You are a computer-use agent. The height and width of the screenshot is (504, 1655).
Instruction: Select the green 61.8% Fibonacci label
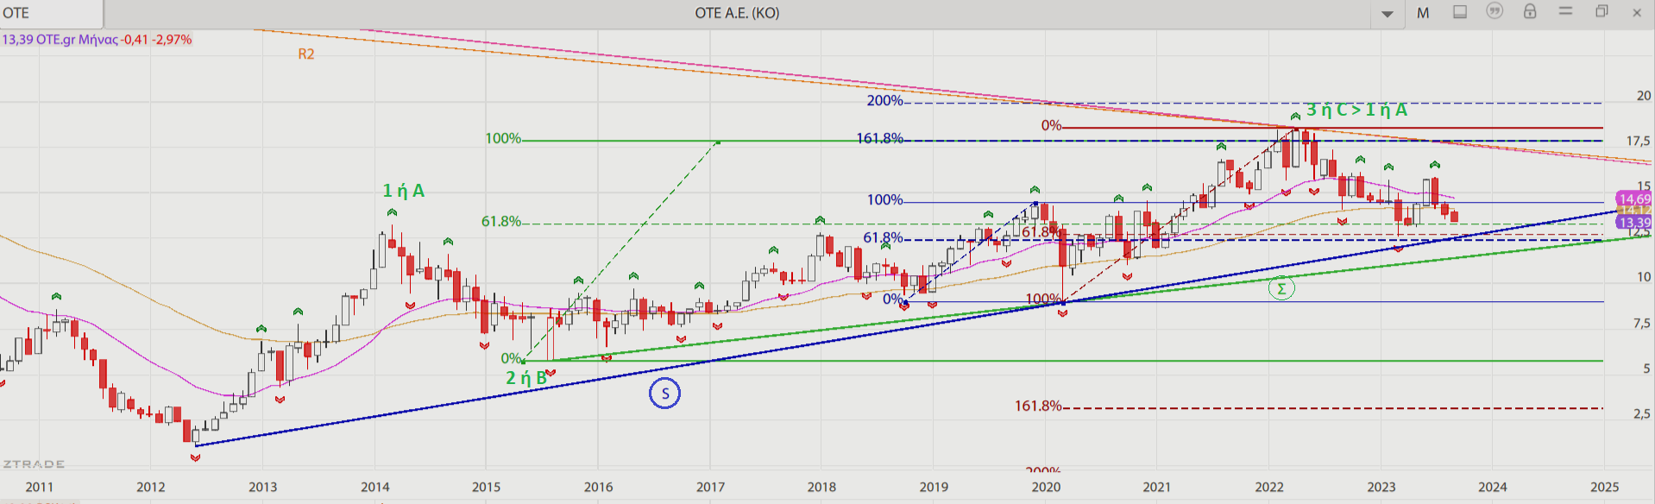pyautogui.click(x=501, y=222)
